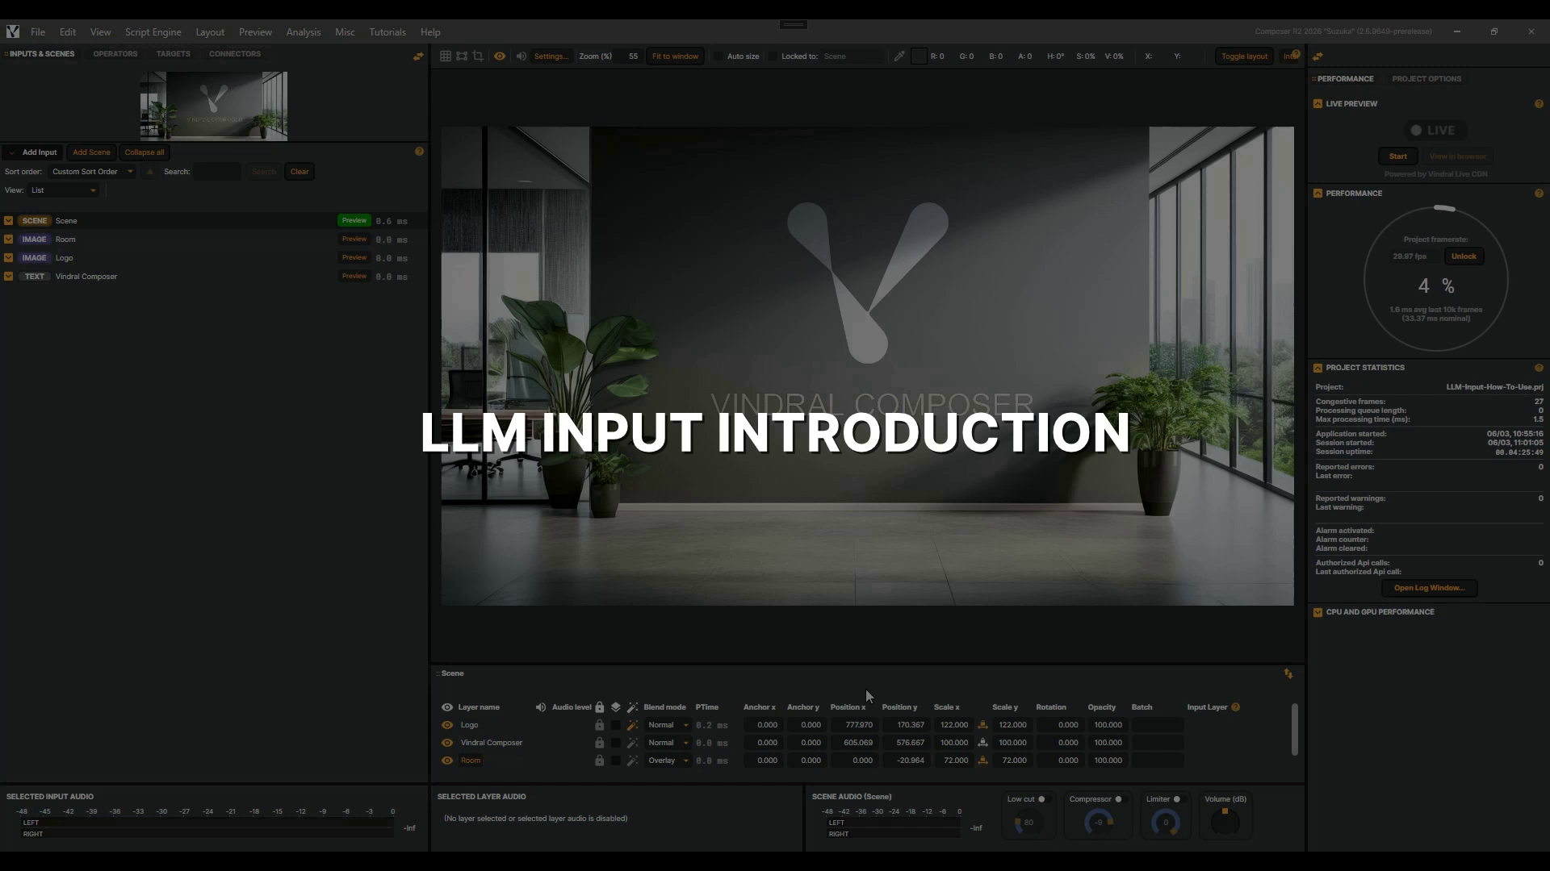Click the safe-area frame icon in preview toolbar
The height and width of the screenshot is (871, 1550).
pos(461,56)
